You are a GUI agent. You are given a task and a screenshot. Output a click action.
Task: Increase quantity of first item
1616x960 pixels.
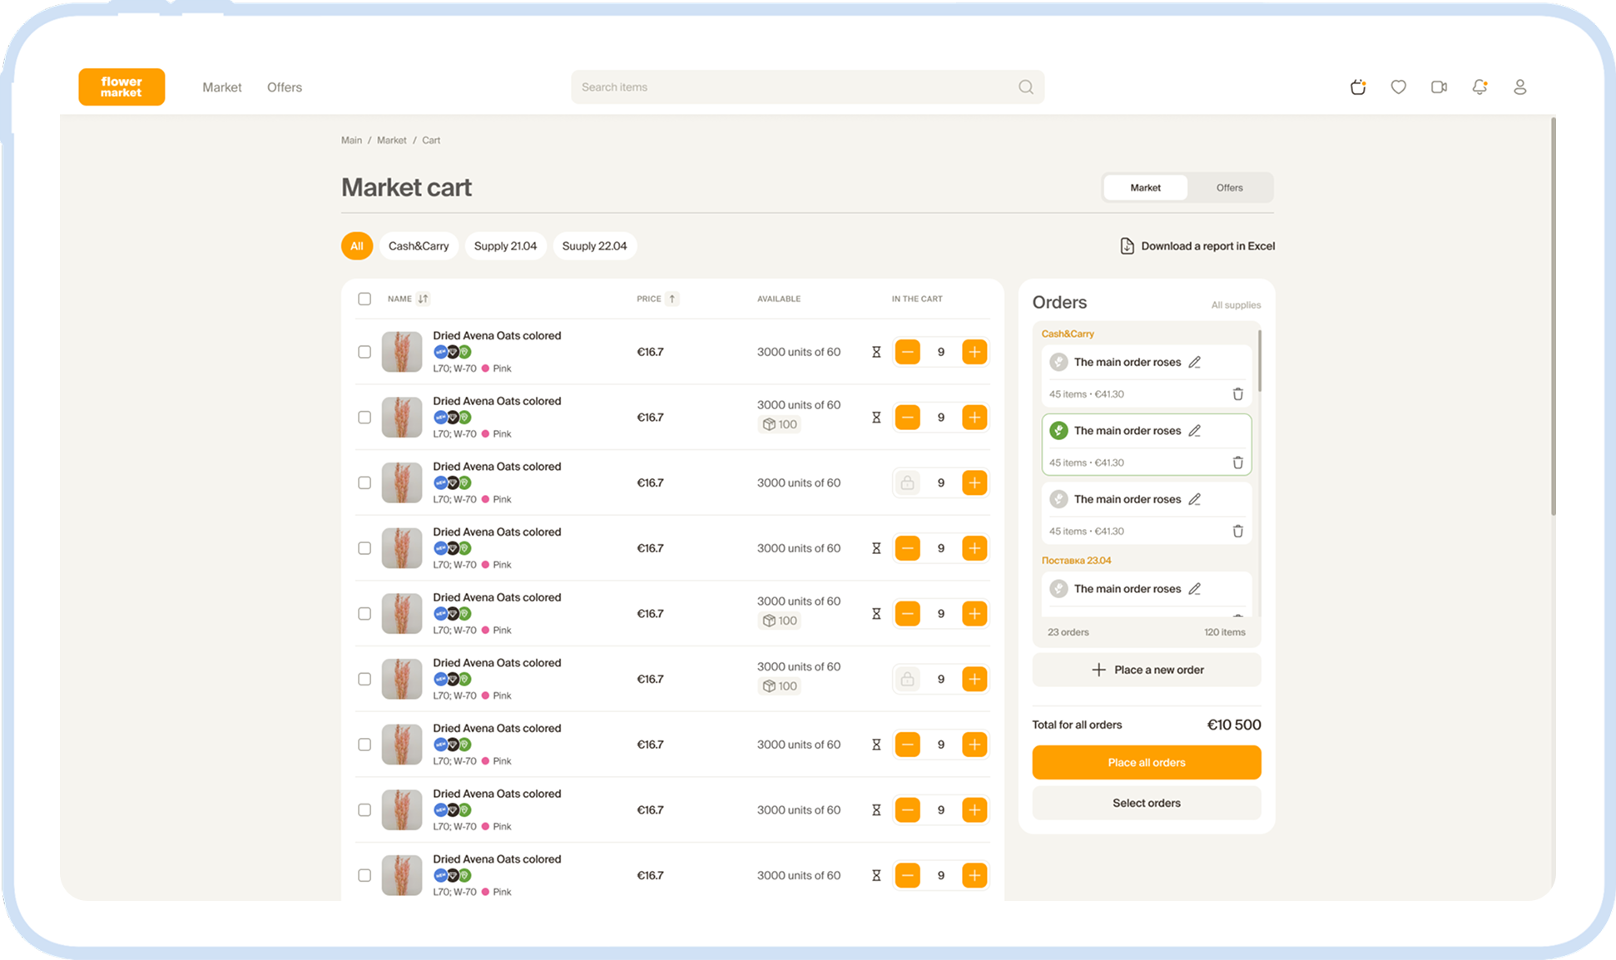974,352
